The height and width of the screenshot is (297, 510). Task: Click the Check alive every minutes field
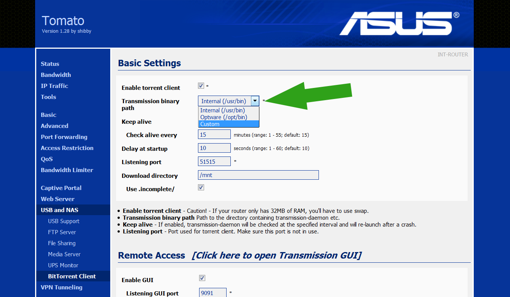point(214,134)
